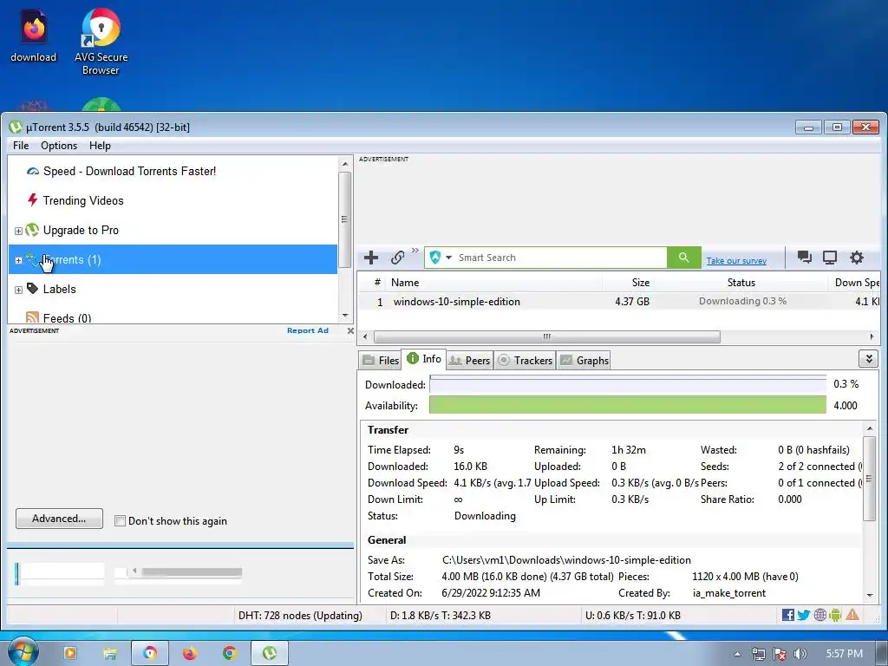
Task: Click sidebar scroll down arrow
Action: point(345,316)
